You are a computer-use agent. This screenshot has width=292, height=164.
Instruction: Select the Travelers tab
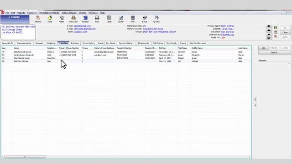[63, 43]
